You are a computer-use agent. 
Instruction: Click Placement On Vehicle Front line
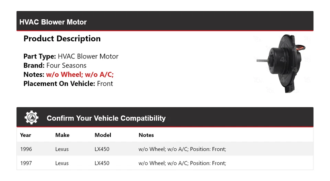pyautogui.click(x=68, y=83)
